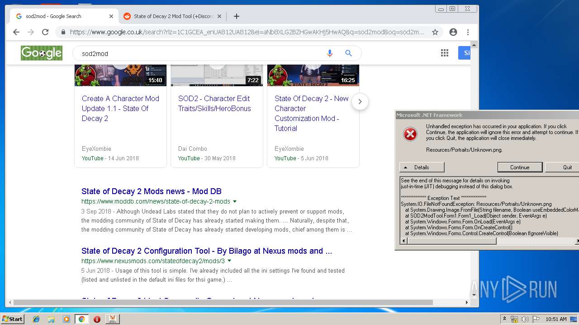Image resolution: width=579 pixels, height=325 pixels.
Task: Click the page scroll-down arrow
Action: (474, 295)
